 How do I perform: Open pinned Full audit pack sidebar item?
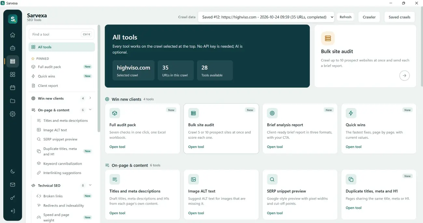(62, 67)
